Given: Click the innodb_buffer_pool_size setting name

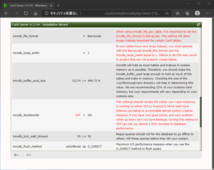Looking at the screenshot, I should click(29, 81).
